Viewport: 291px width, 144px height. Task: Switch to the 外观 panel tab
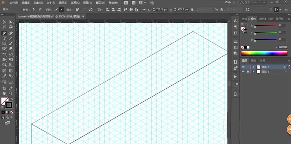coord(262,60)
